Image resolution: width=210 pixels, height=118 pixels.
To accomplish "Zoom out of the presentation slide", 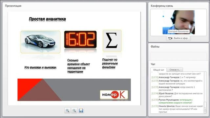I will pyautogui.click(x=74, y=110).
